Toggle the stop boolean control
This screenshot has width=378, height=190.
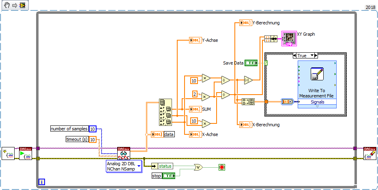169,176
